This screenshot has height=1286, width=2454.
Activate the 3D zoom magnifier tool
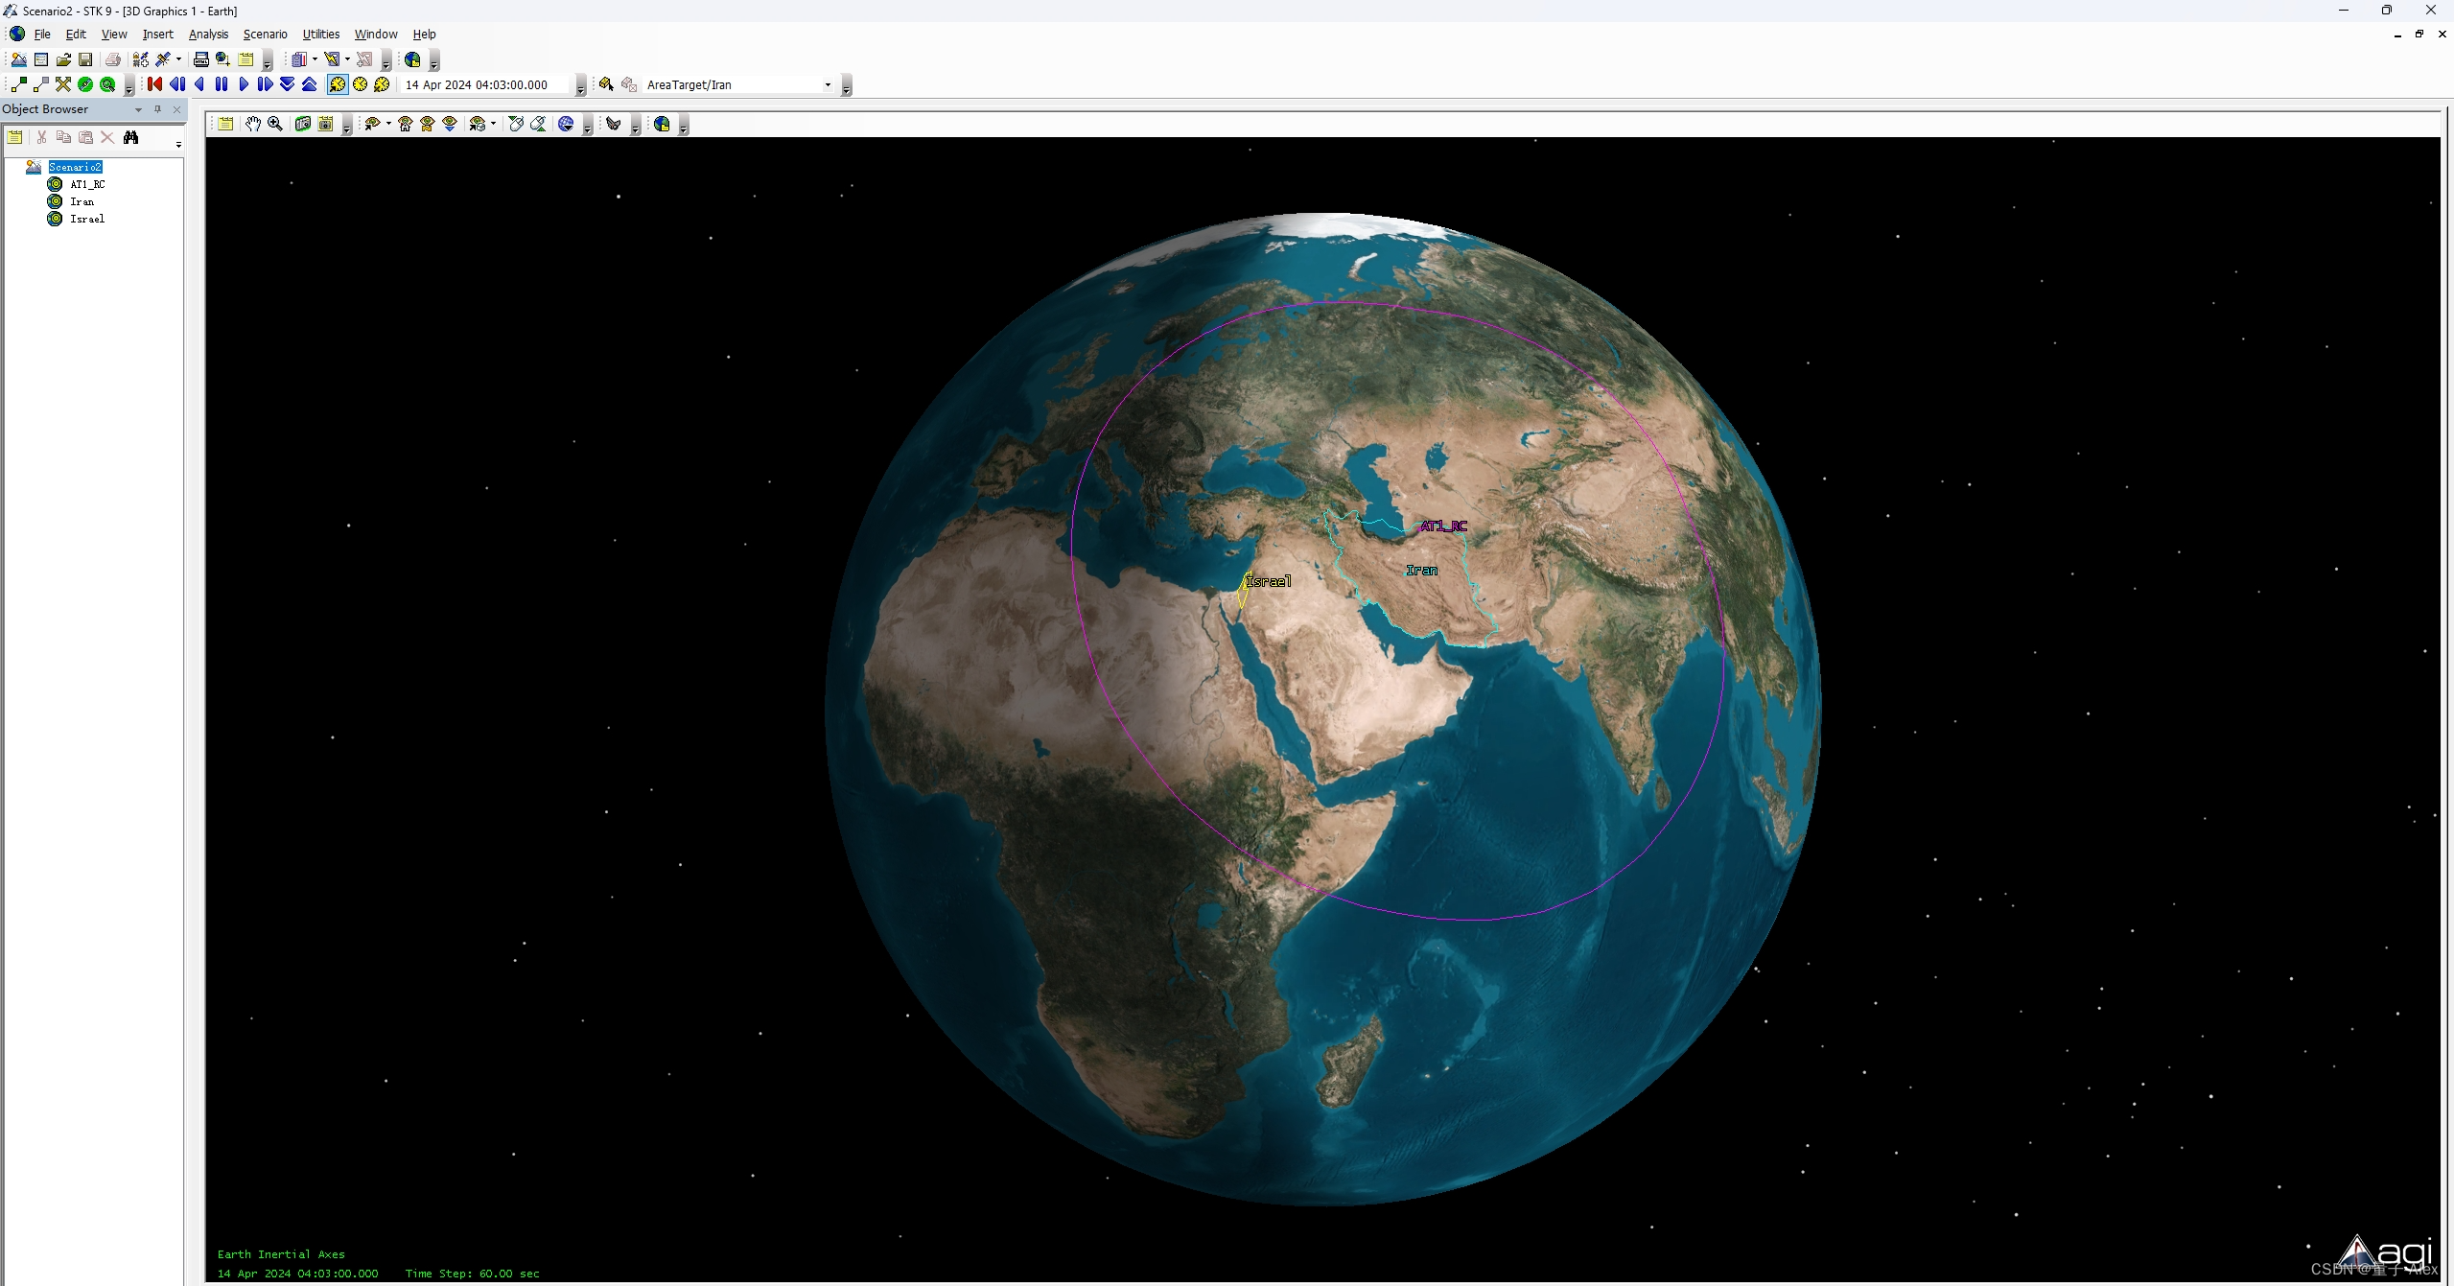tap(275, 124)
